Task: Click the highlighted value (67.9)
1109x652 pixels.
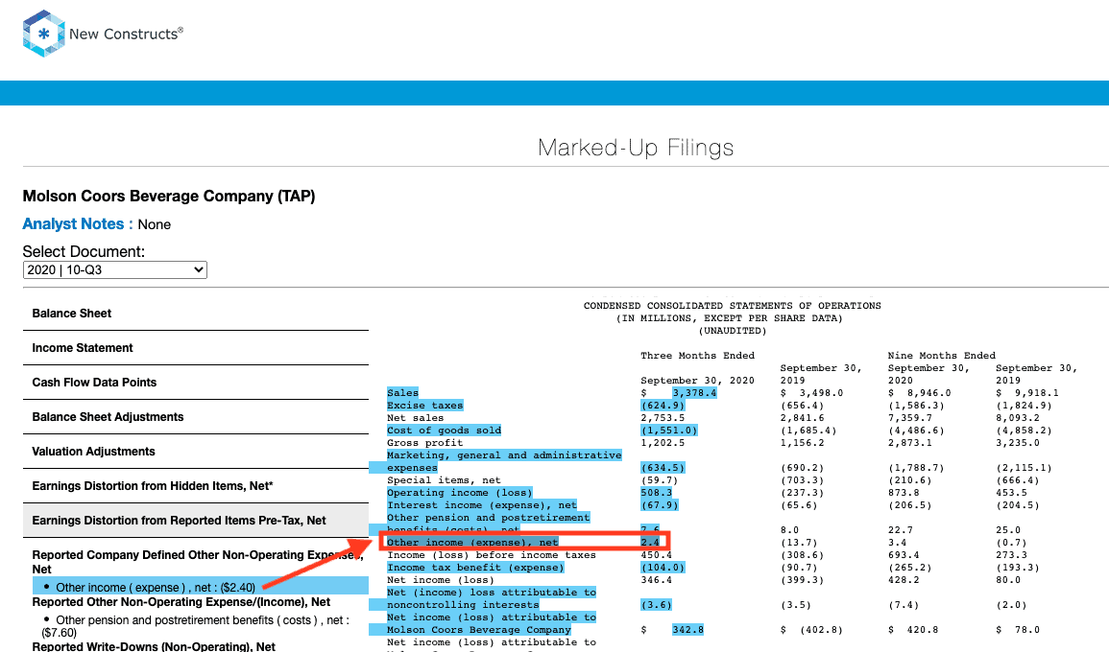Action: (660, 505)
